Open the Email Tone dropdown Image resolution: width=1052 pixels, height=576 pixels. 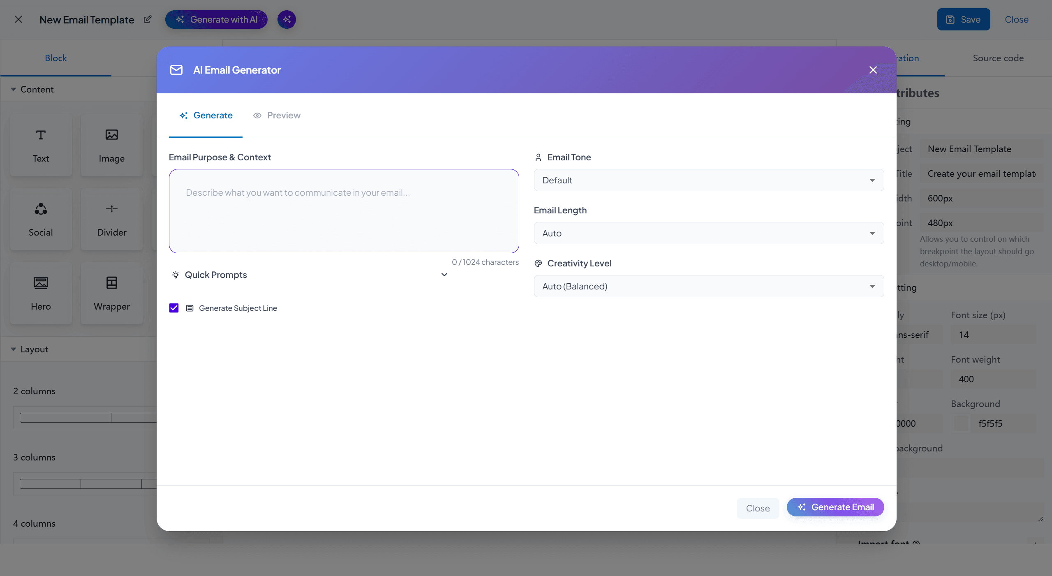pos(708,180)
